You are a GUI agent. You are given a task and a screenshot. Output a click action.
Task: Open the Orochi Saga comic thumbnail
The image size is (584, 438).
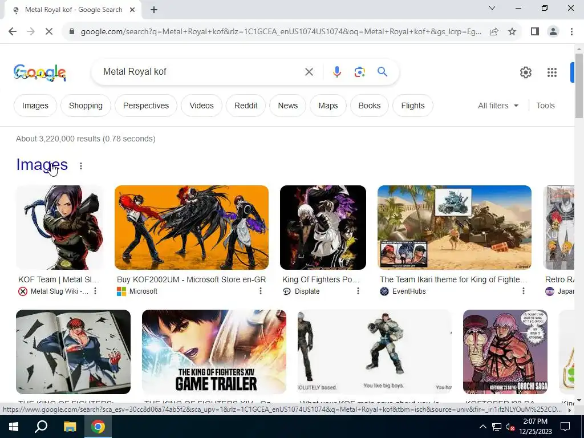point(505,352)
